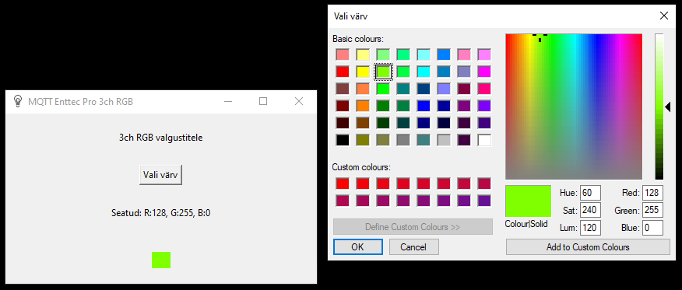
Task: Select the pure red swatch in Basic colours
Action: [x=343, y=72]
